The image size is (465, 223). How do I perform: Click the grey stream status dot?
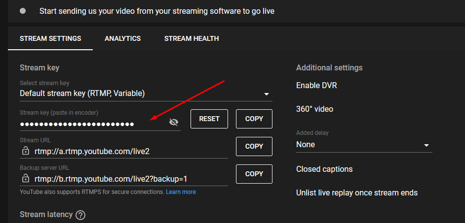pos(23,11)
